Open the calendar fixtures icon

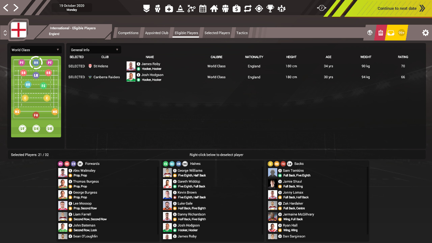pyautogui.click(x=202, y=8)
